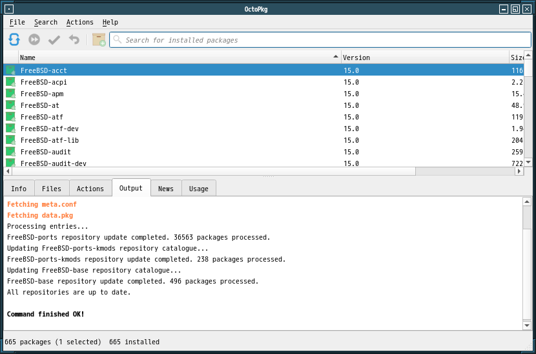
Task: Switch to the News tab
Action: coord(166,189)
